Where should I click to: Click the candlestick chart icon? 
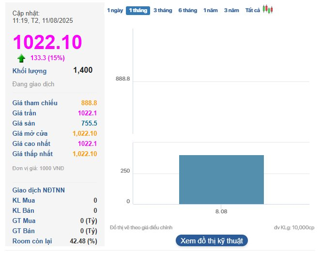click(x=268, y=10)
